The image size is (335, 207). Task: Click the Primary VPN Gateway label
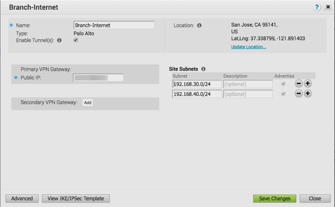46,69
